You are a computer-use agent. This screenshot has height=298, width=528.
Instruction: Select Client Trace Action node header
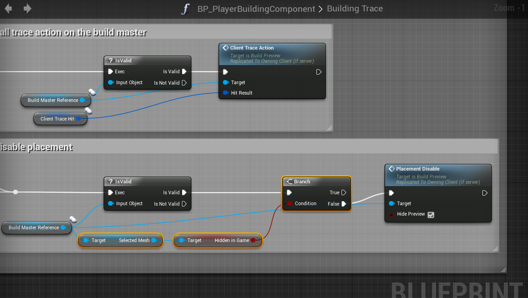point(272,54)
